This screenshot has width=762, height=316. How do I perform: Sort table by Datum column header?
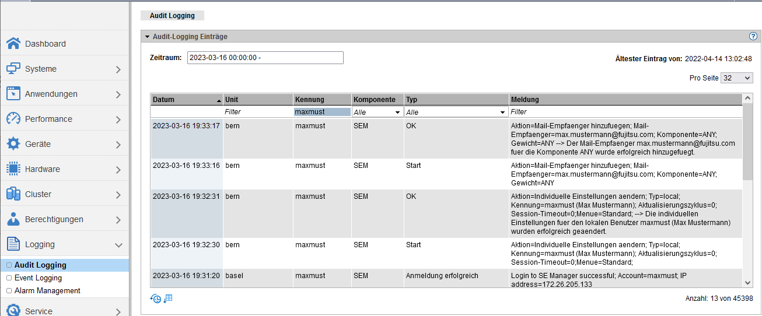(186, 100)
